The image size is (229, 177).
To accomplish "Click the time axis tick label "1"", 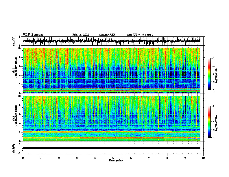I will click(41, 158).
